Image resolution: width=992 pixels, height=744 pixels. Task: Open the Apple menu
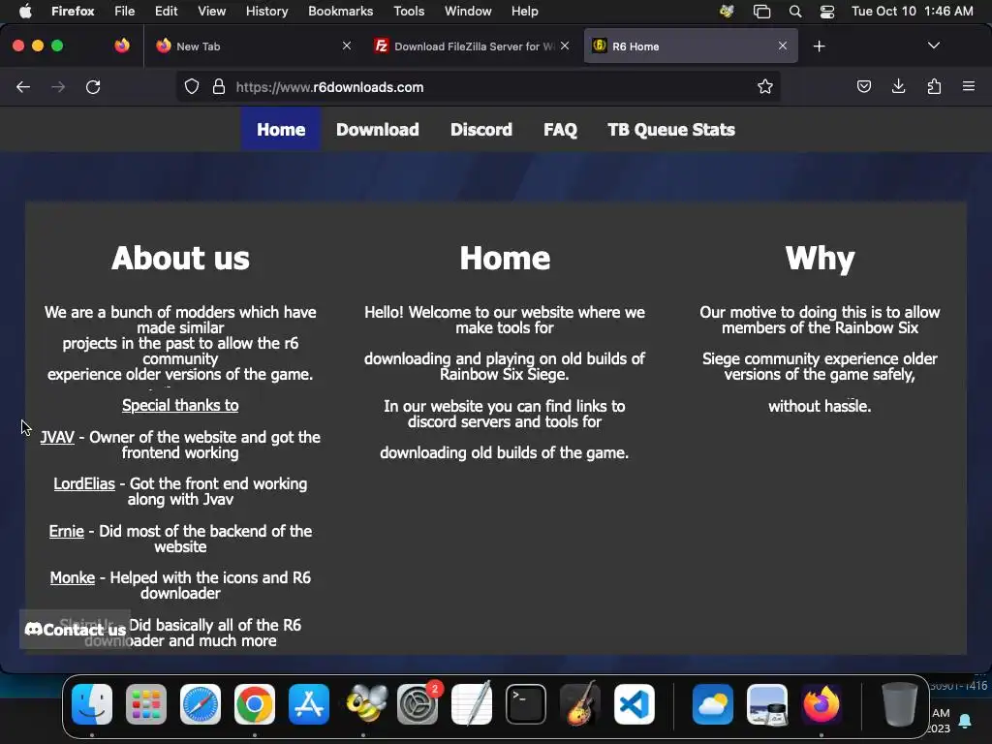tap(26, 11)
